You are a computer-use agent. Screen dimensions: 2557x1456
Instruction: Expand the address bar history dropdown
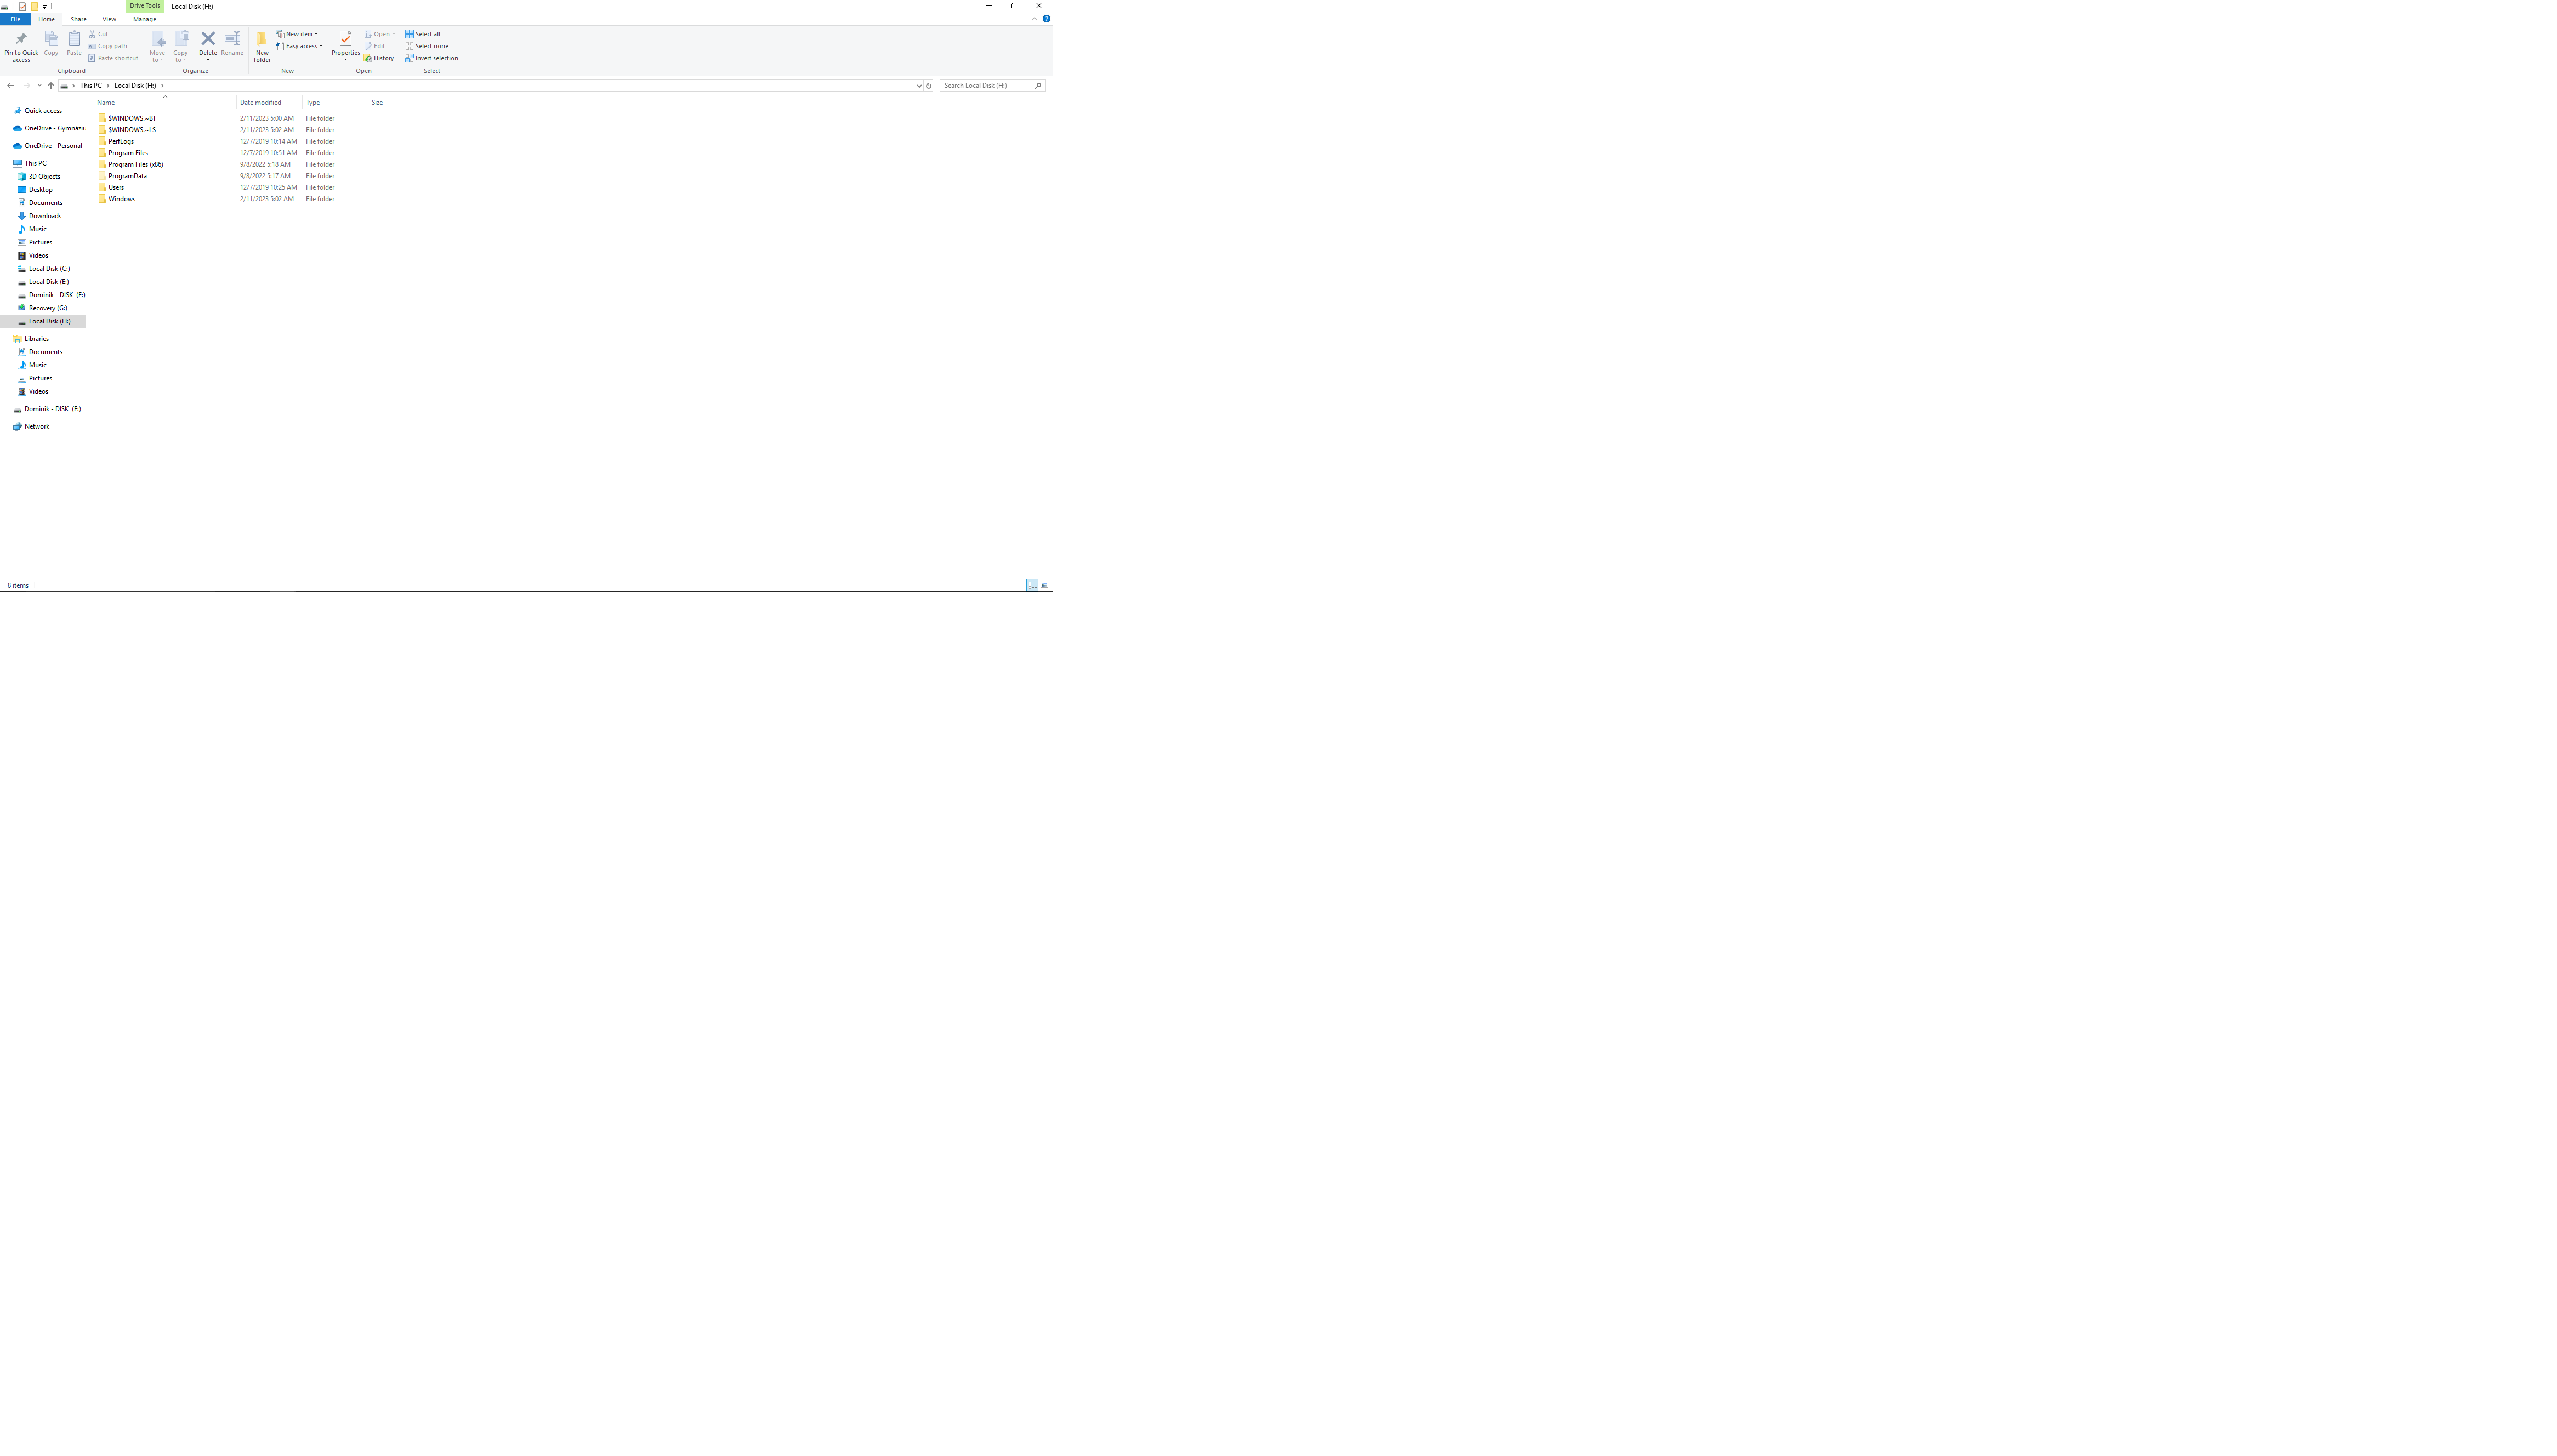tap(919, 86)
